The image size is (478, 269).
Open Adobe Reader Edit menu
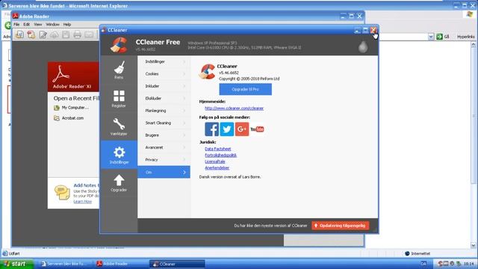coord(27,25)
